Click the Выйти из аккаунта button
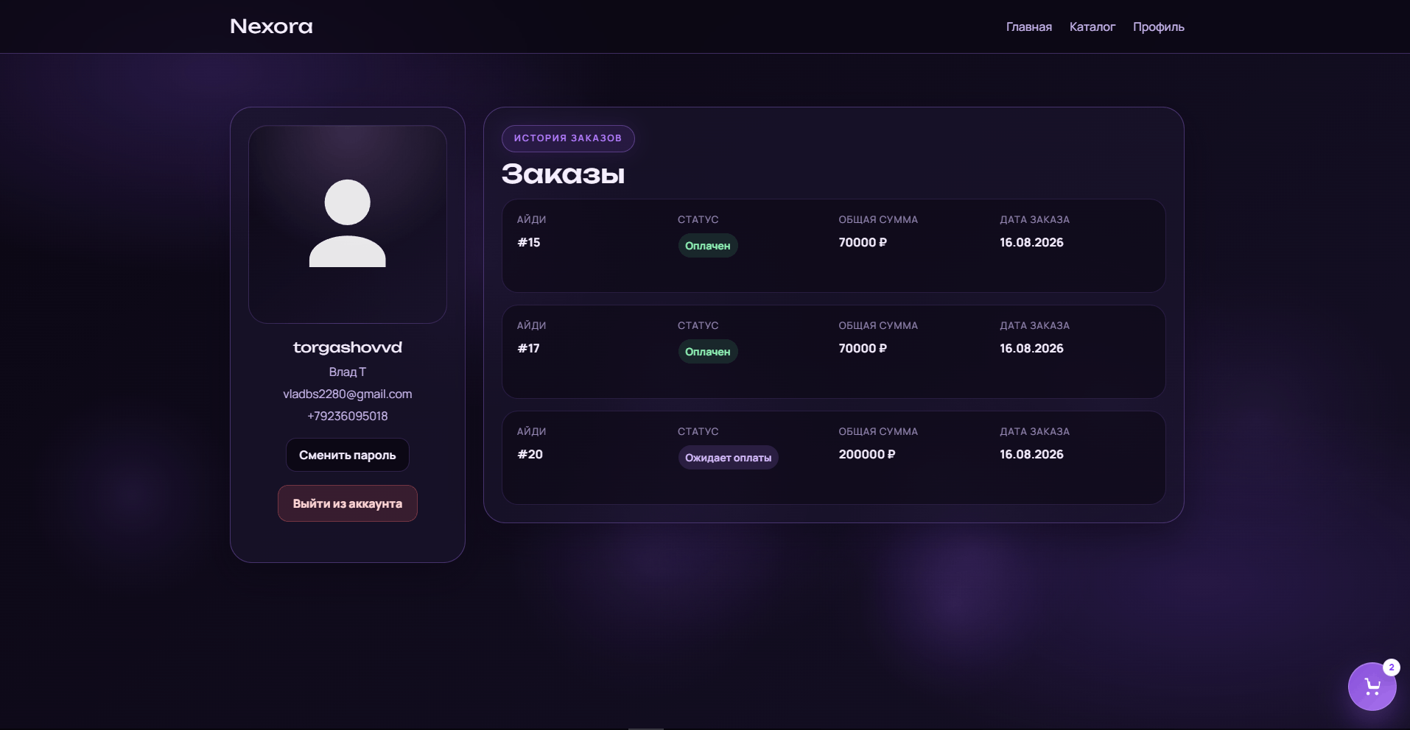This screenshot has width=1410, height=730. [347, 503]
